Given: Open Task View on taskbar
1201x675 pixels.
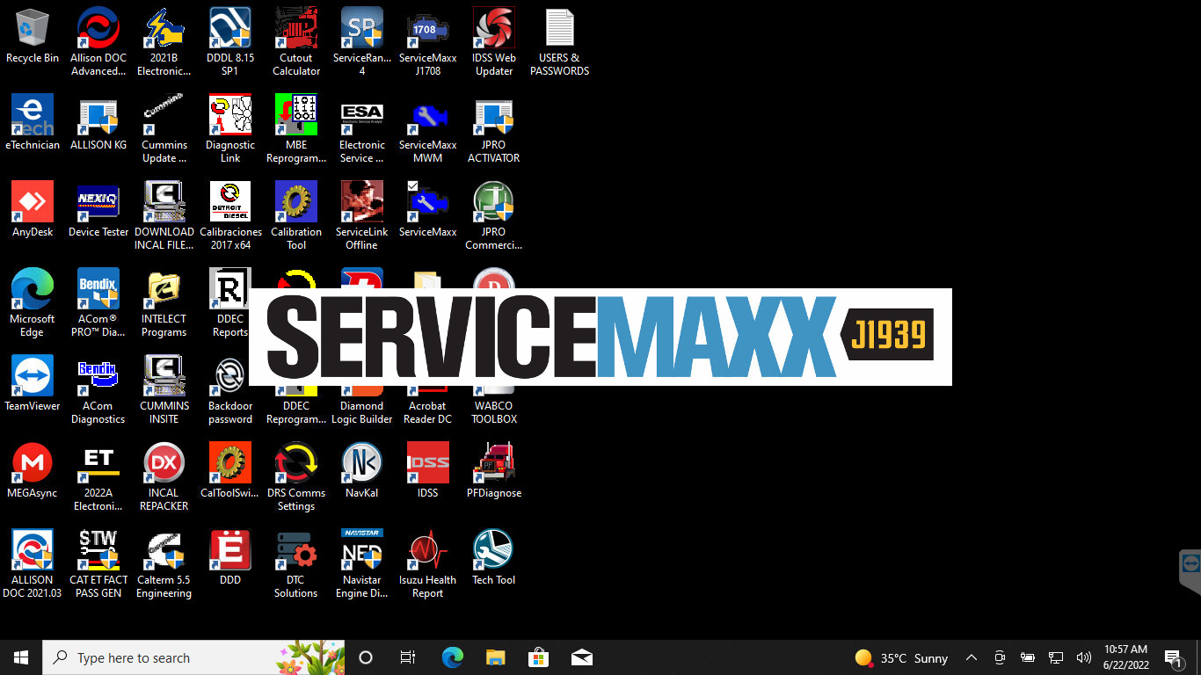Looking at the screenshot, I should point(408,657).
